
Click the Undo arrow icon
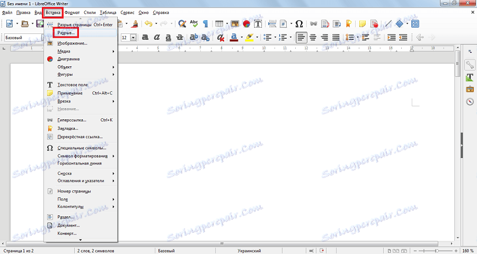tap(148, 24)
